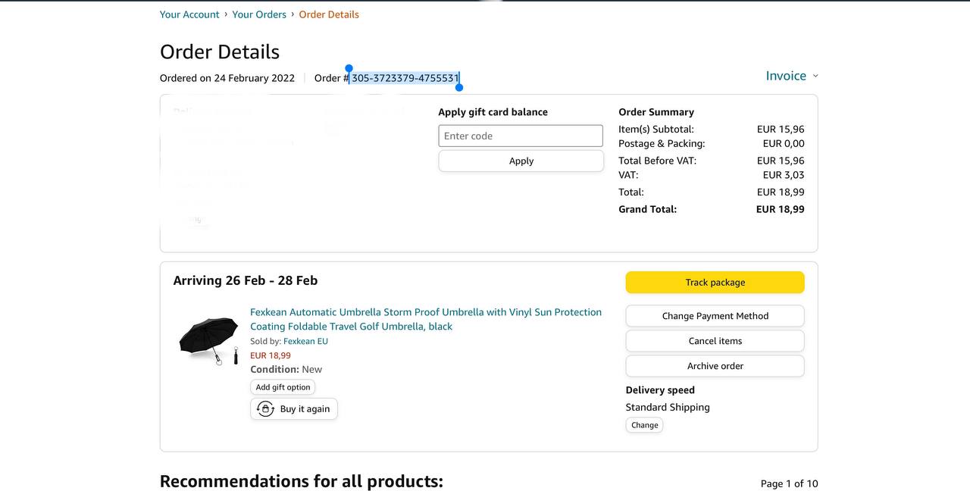
Task: Click the black umbrella product image
Action: [x=208, y=340]
